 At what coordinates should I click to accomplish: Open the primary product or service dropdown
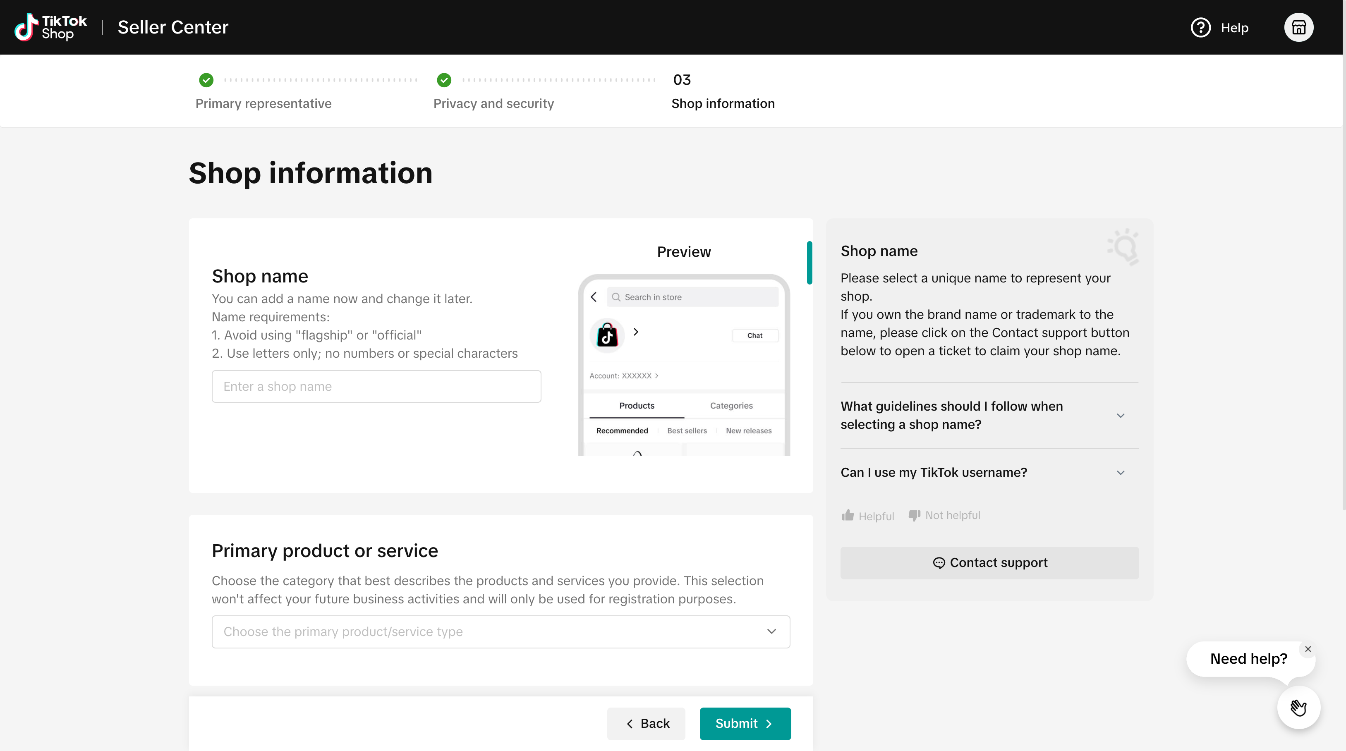(x=500, y=631)
